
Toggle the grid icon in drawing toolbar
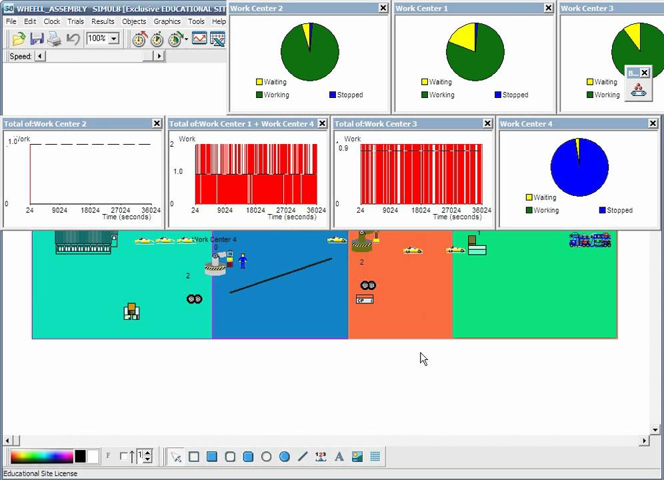[x=375, y=457]
